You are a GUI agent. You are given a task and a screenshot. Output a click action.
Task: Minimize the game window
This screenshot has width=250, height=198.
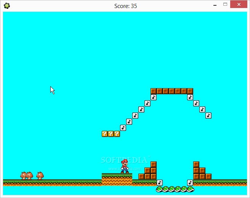point(215,5)
